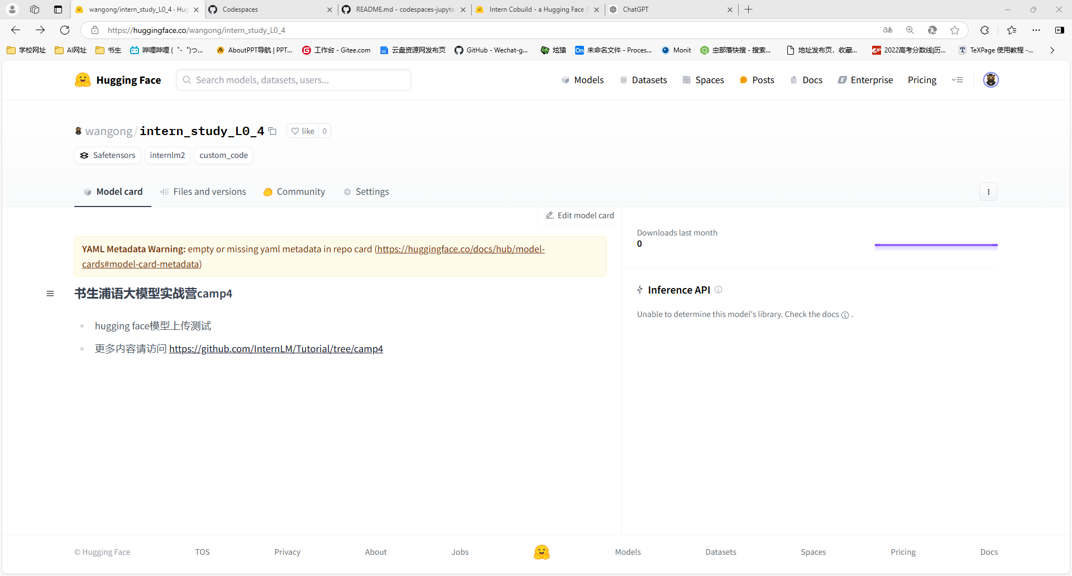Open the TeXPage bookmark
The height and width of the screenshot is (576, 1072).
[x=996, y=50]
